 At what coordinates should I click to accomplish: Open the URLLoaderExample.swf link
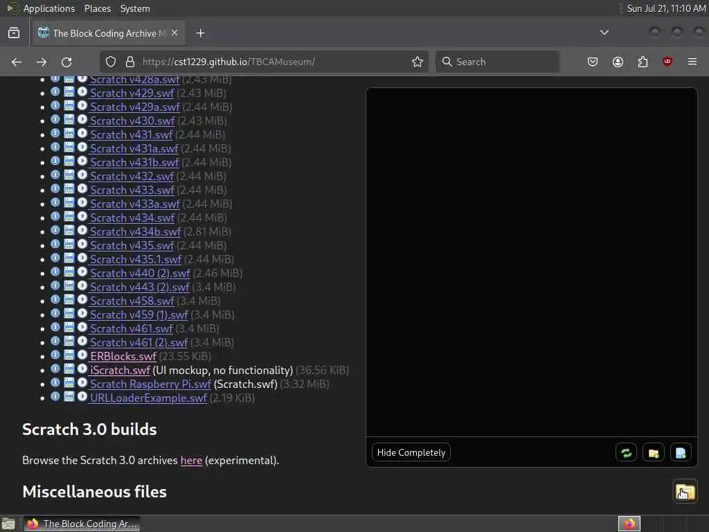[x=148, y=398]
